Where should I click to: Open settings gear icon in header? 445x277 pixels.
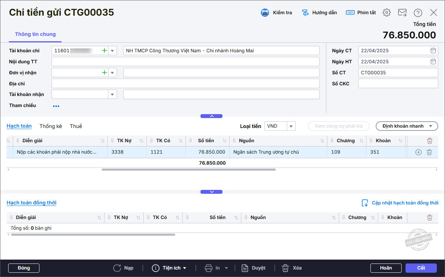386,13
